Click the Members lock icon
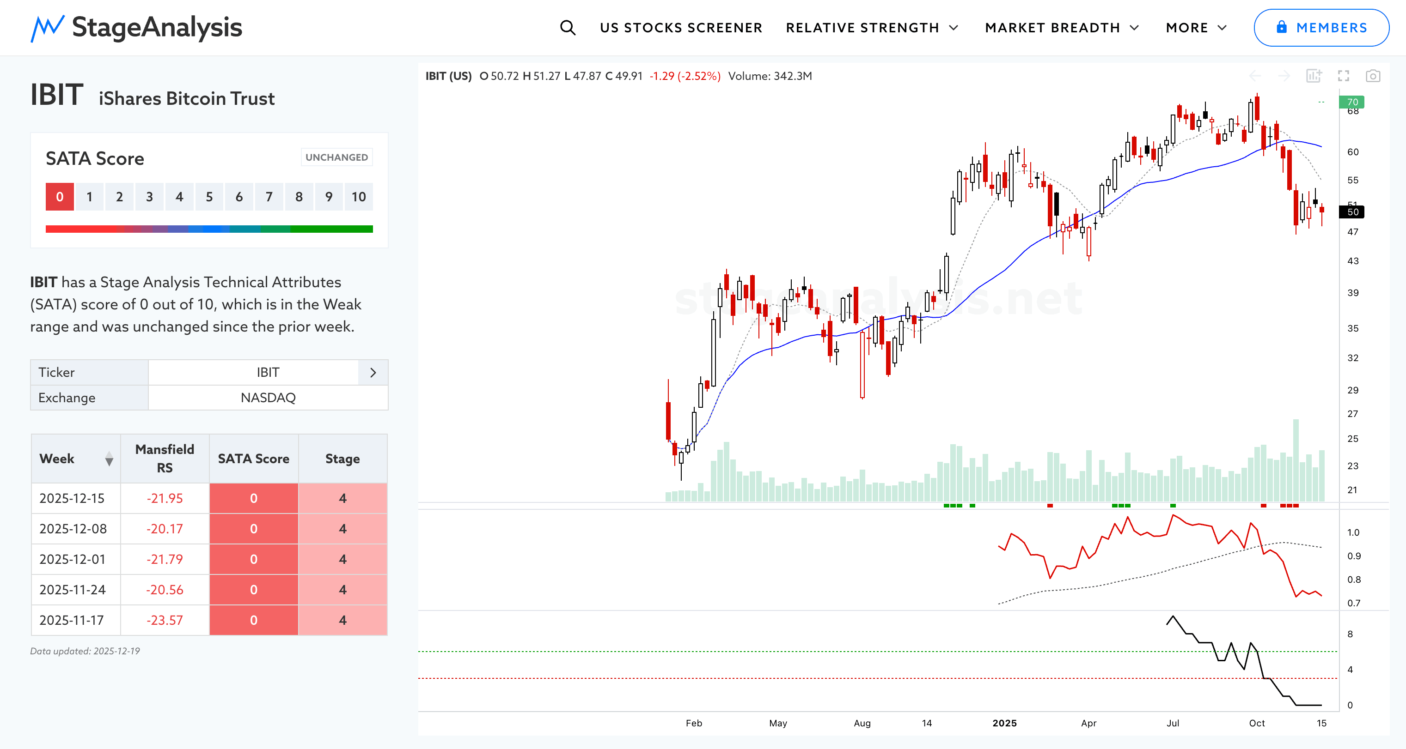This screenshot has width=1406, height=749. pos(1282,27)
